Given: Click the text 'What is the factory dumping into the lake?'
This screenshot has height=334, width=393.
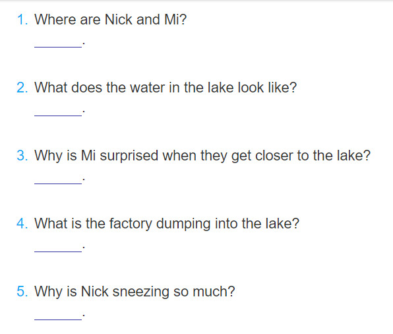Looking at the screenshot, I should 167,224.
